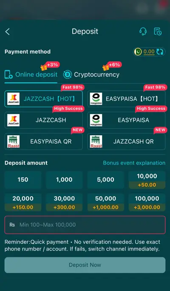This screenshot has height=291, width=170.
Task: Click the Deposit Now button
Action: coord(85,265)
